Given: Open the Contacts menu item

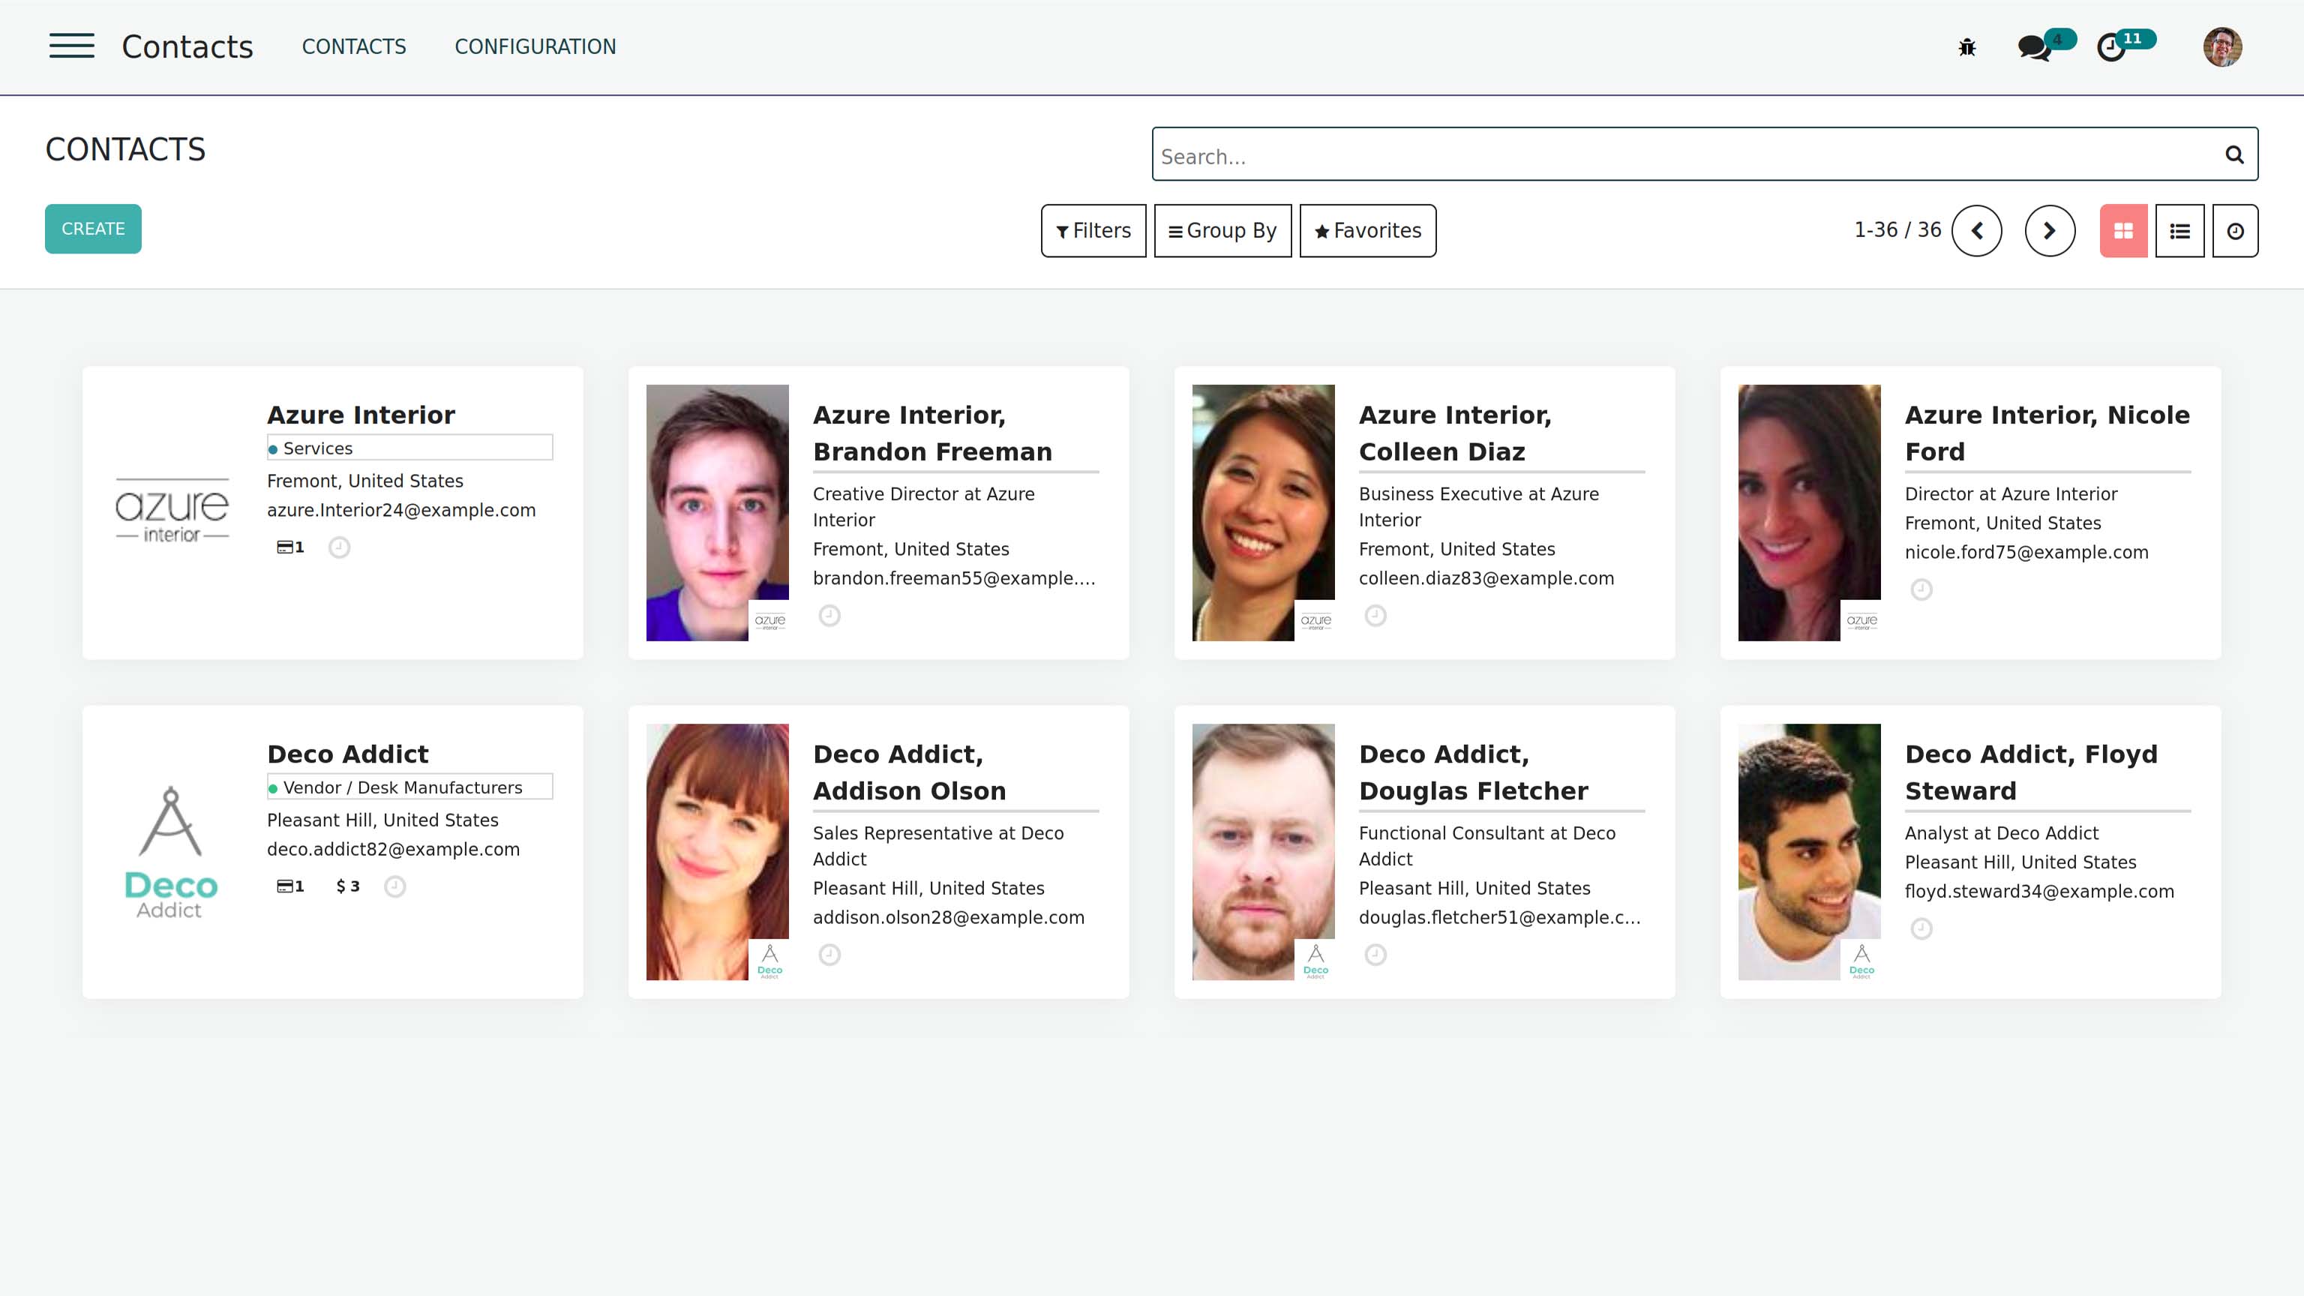Looking at the screenshot, I should tap(353, 46).
